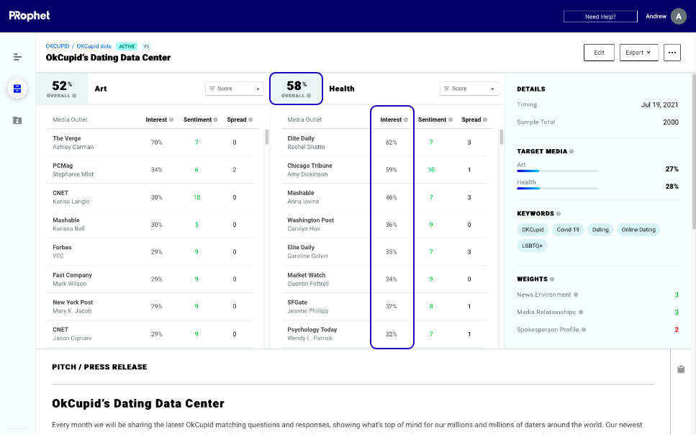The height and width of the screenshot is (435, 696).
Task: Select New York Post Mary K. Jacob row
Action: (x=150, y=307)
